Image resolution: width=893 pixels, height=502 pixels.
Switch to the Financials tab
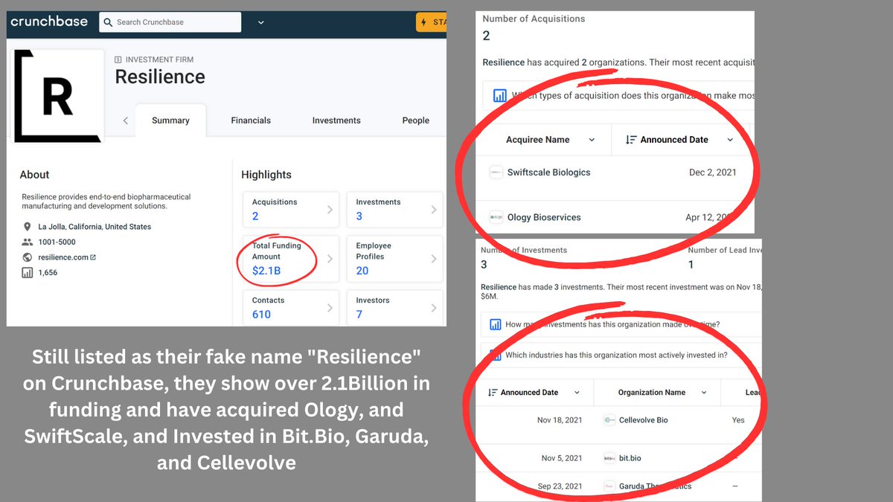click(251, 120)
